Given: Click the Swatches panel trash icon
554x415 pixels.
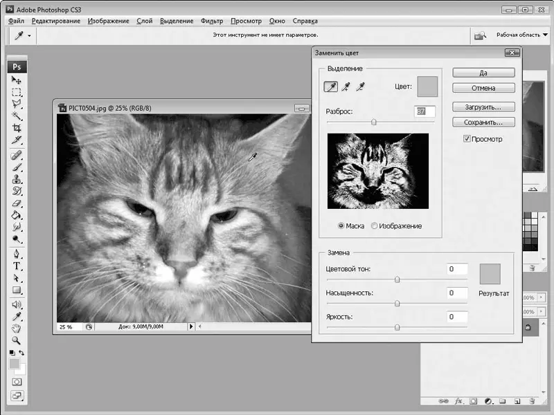Looking at the screenshot, I should click(532, 268).
